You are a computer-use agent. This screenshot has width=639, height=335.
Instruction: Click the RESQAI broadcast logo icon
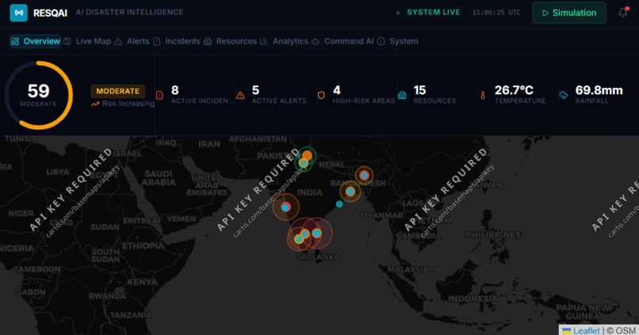(19, 13)
